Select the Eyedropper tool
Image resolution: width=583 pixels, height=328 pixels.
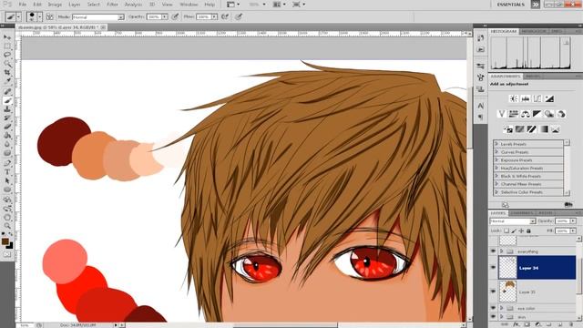click(x=7, y=81)
